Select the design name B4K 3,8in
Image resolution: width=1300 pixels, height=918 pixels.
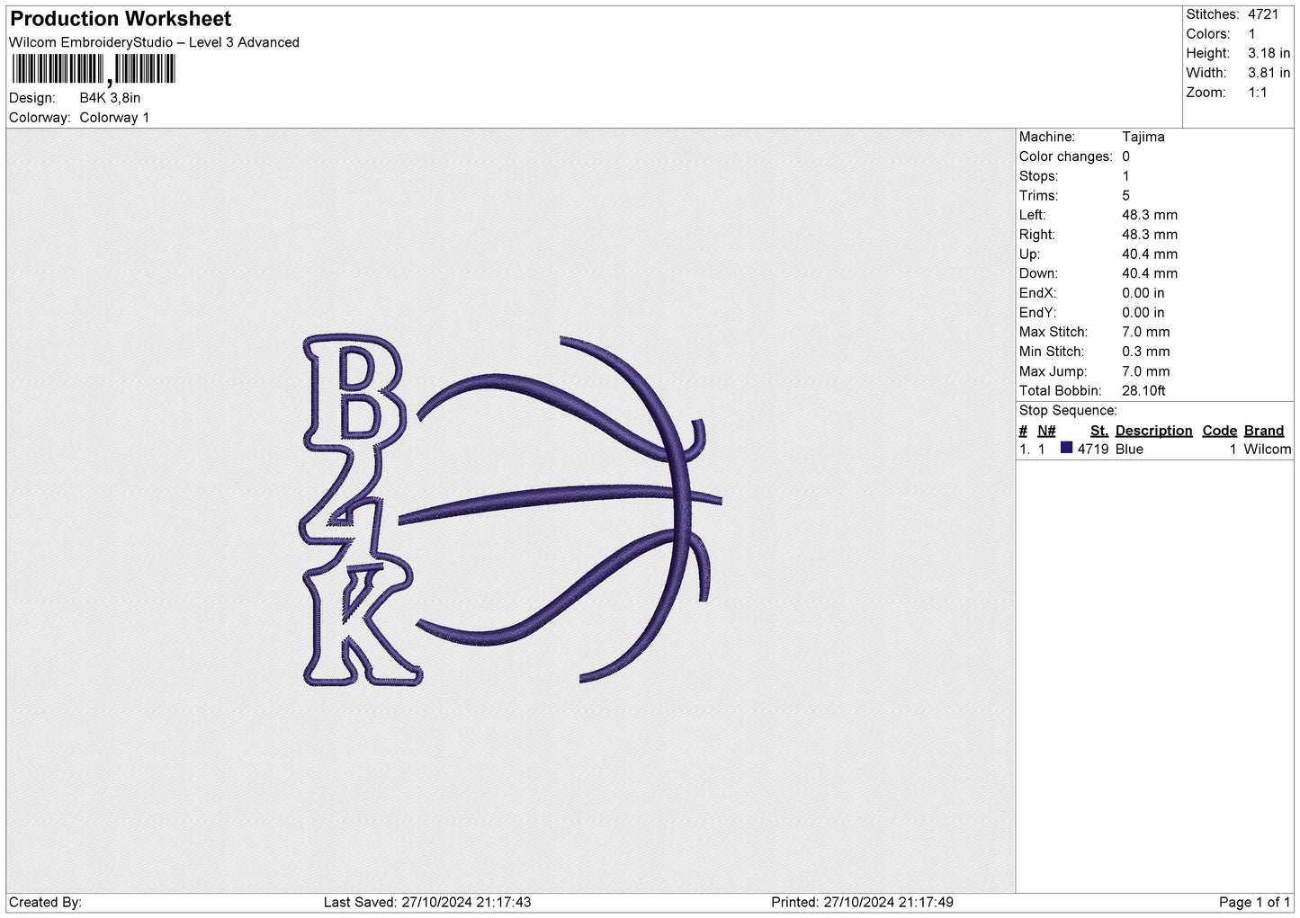pos(110,98)
